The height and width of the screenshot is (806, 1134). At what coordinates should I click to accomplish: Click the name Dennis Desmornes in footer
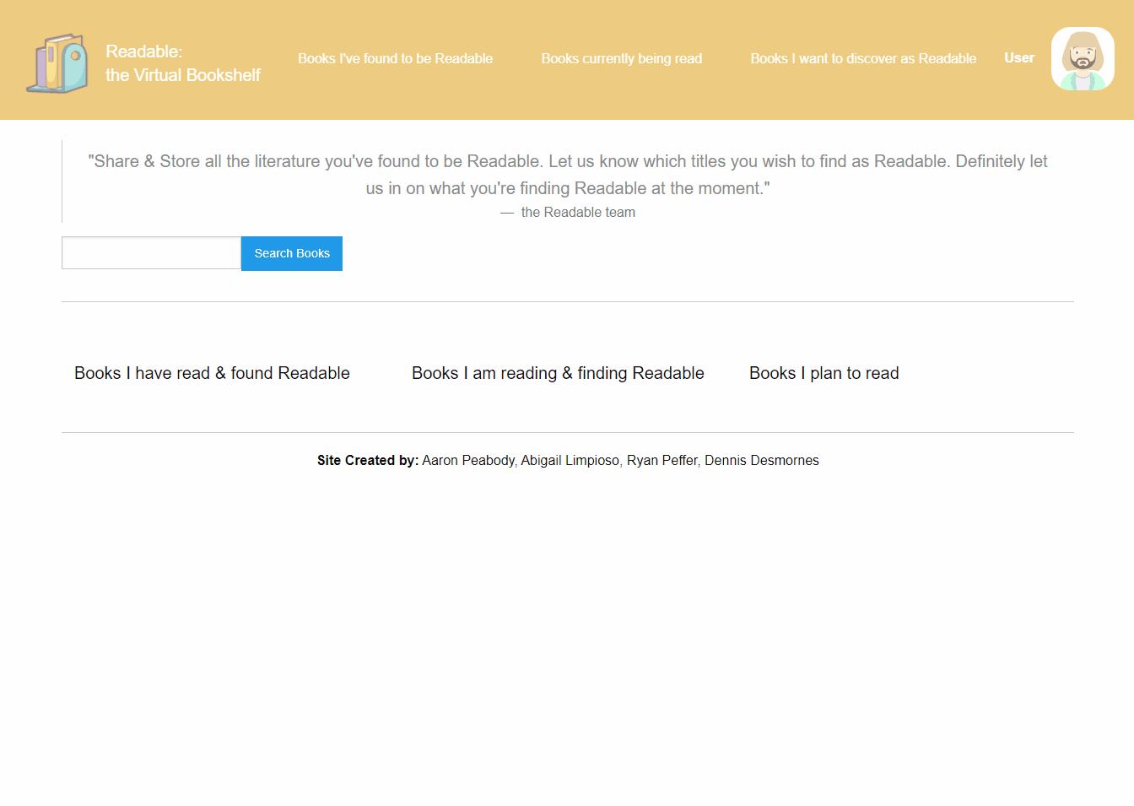pos(762,460)
